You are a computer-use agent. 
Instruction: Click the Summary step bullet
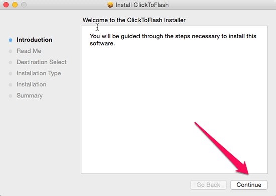pos(10,96)
